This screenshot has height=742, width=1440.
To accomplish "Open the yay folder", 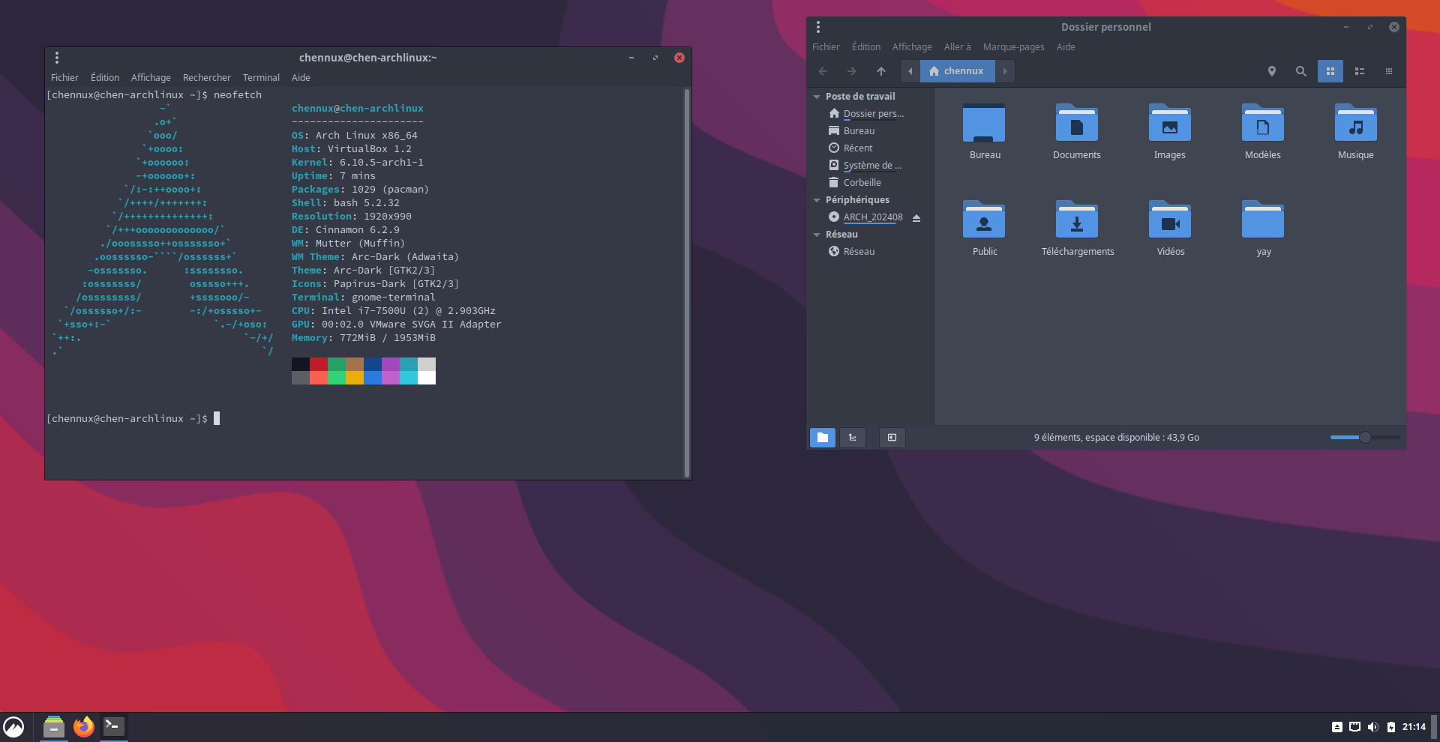I will click(1263, 220).
